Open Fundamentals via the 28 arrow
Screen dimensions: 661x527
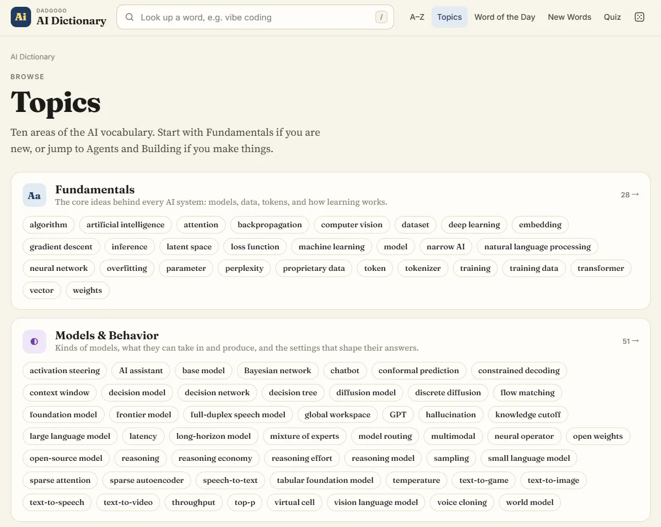(630, 195)
